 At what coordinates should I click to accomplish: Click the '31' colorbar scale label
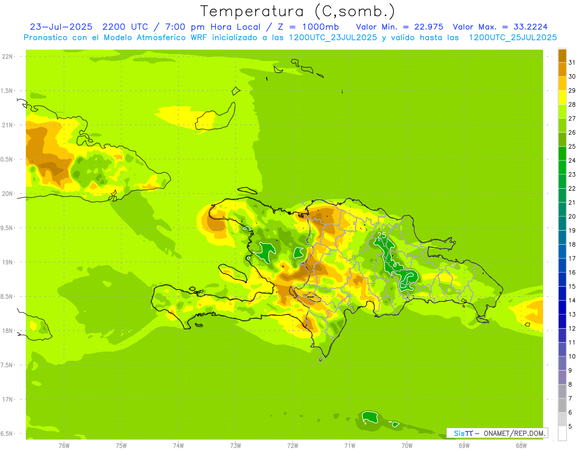click(x=572, y=62)
